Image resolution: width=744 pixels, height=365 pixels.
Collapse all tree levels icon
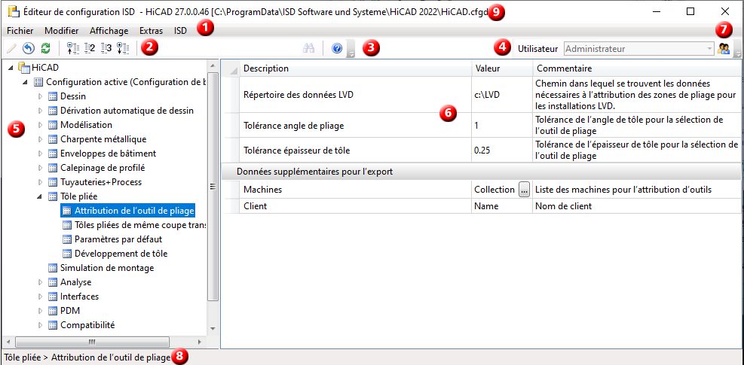point(72,48)
